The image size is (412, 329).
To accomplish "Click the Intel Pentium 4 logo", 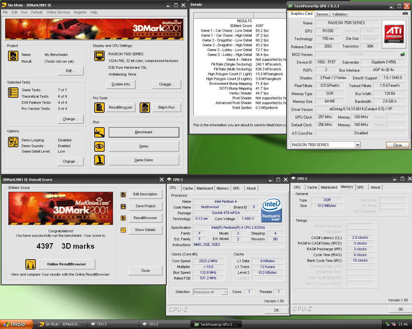I will [272, 210].
